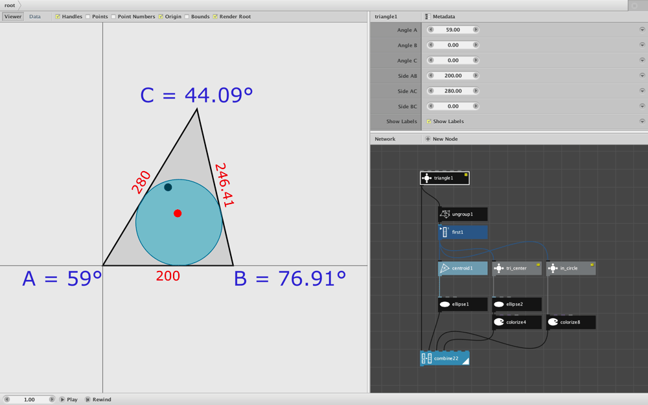Open the Angle C options dropdown
The image size is (648, 405).
642,60
